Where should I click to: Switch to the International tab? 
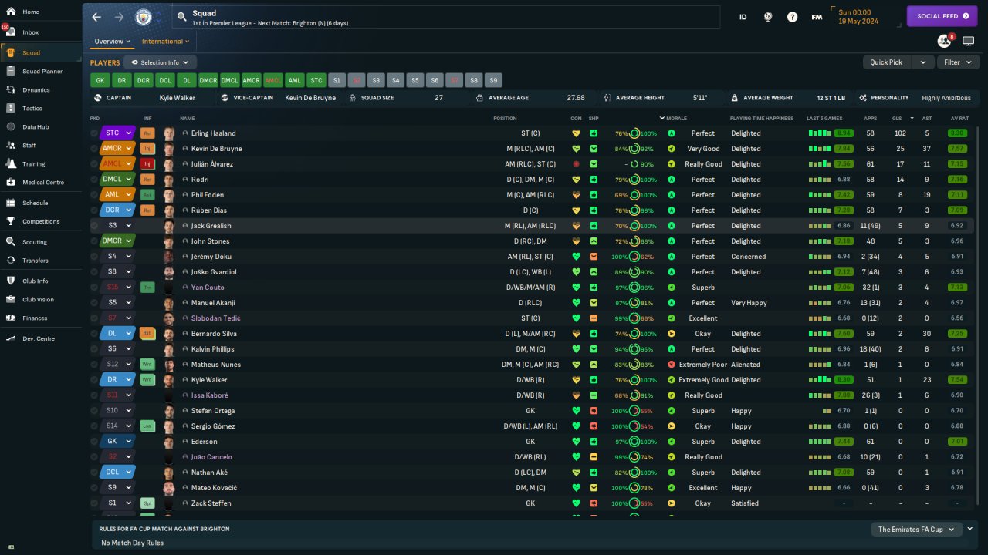click(x=165, y=42)
